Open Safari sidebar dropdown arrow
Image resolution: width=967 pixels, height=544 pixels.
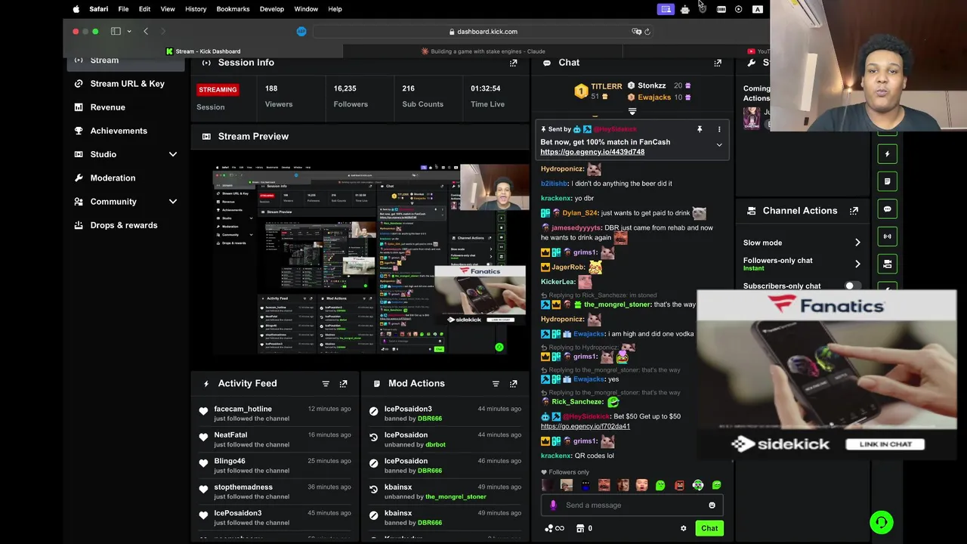point(129,32)
